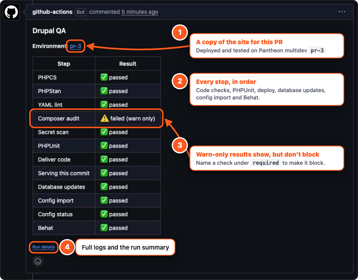The width and height of the screenshot is (358, 280).
Task: Click the Result column header
Action: point(128,64)
